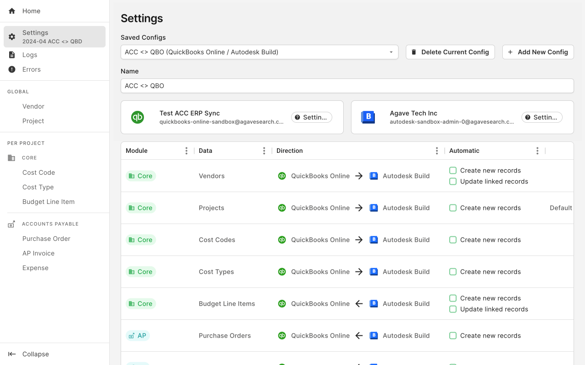Click the Errors exclamation icon

12,69
